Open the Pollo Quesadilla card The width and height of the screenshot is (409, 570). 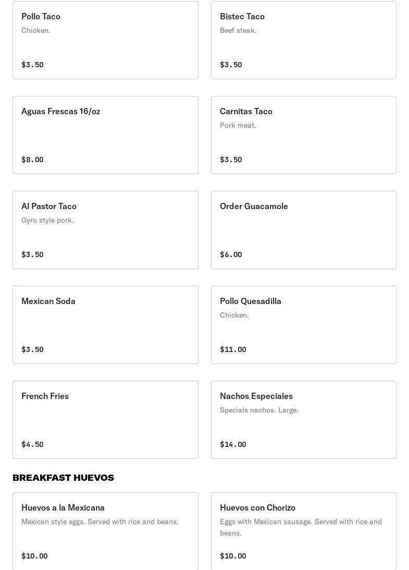(x=303, y=325)
